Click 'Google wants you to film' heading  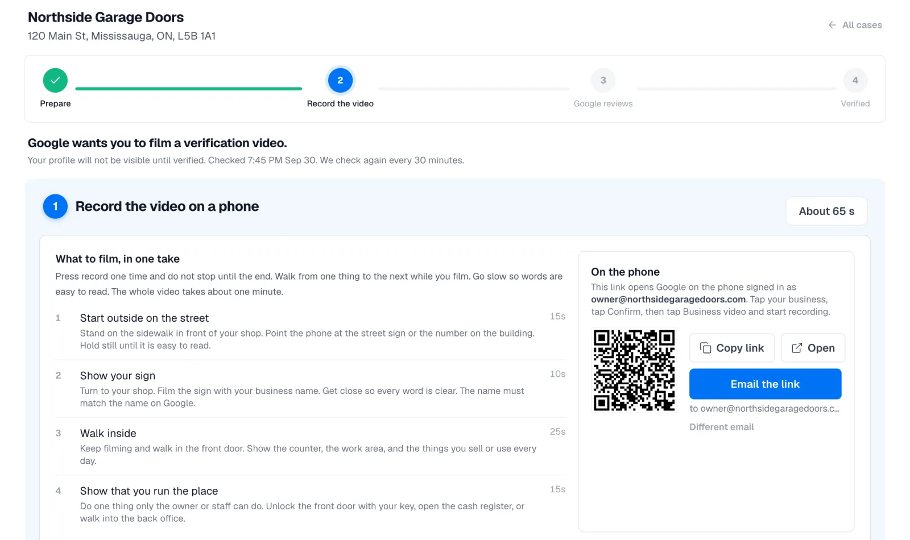pos(157,143)
